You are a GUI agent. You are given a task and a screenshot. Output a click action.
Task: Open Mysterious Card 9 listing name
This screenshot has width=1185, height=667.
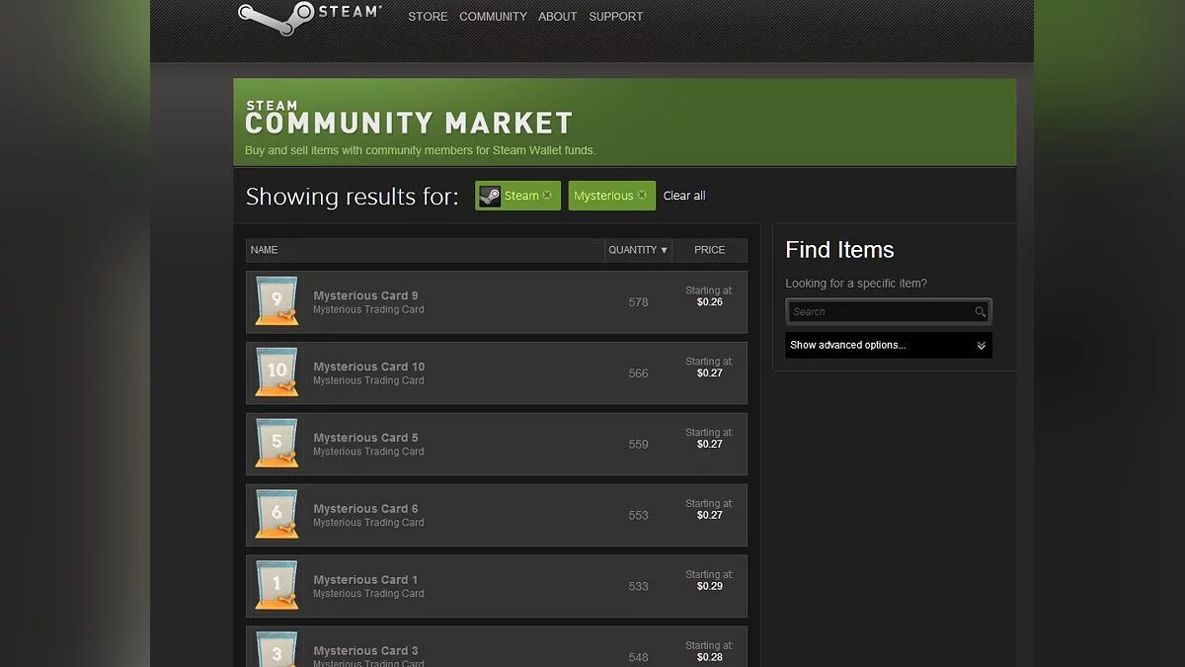(x=365, y=295)
